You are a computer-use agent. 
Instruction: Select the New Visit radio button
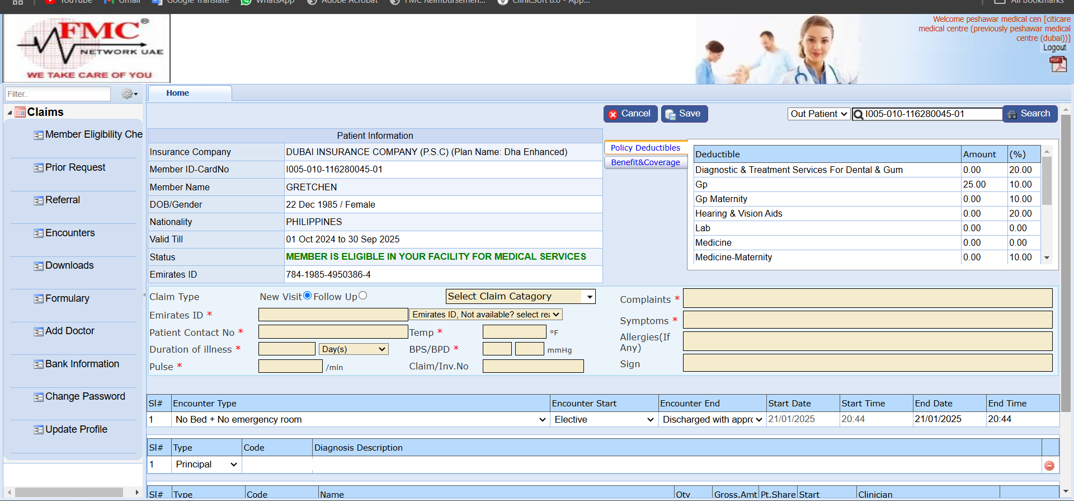tap(307, 296)
